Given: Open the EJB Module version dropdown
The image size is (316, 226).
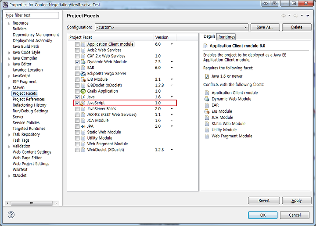Looking at the screenshot, I should tap(172, 79).
